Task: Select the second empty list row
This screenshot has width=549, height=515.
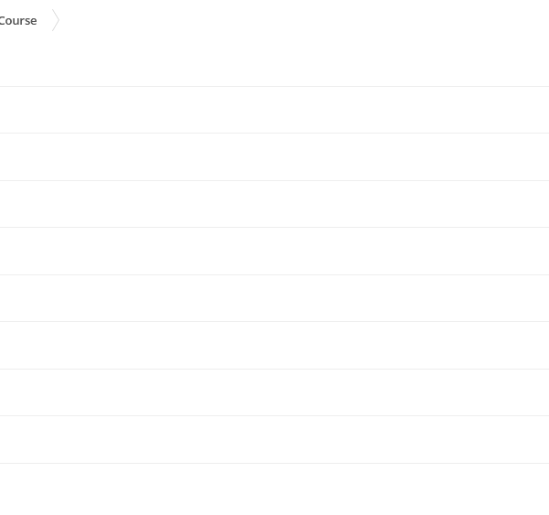Action: (x=274, y=156)
